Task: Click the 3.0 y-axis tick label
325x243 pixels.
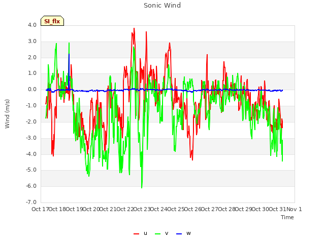Action: point(32,42)
